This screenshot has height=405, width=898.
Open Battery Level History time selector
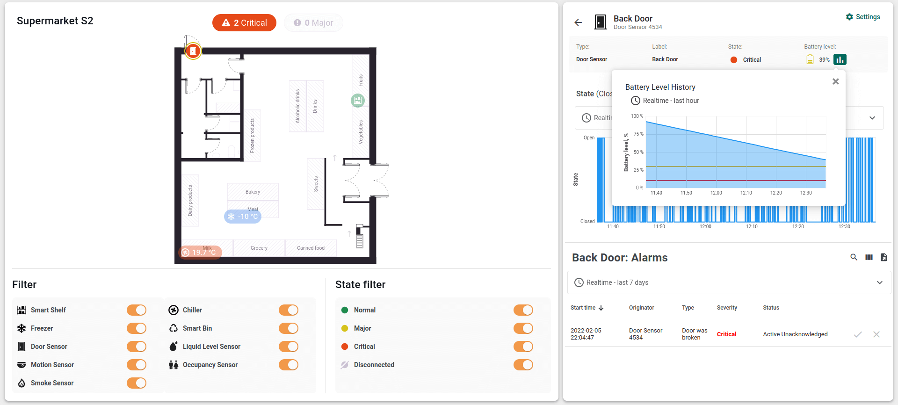[665, 101]
